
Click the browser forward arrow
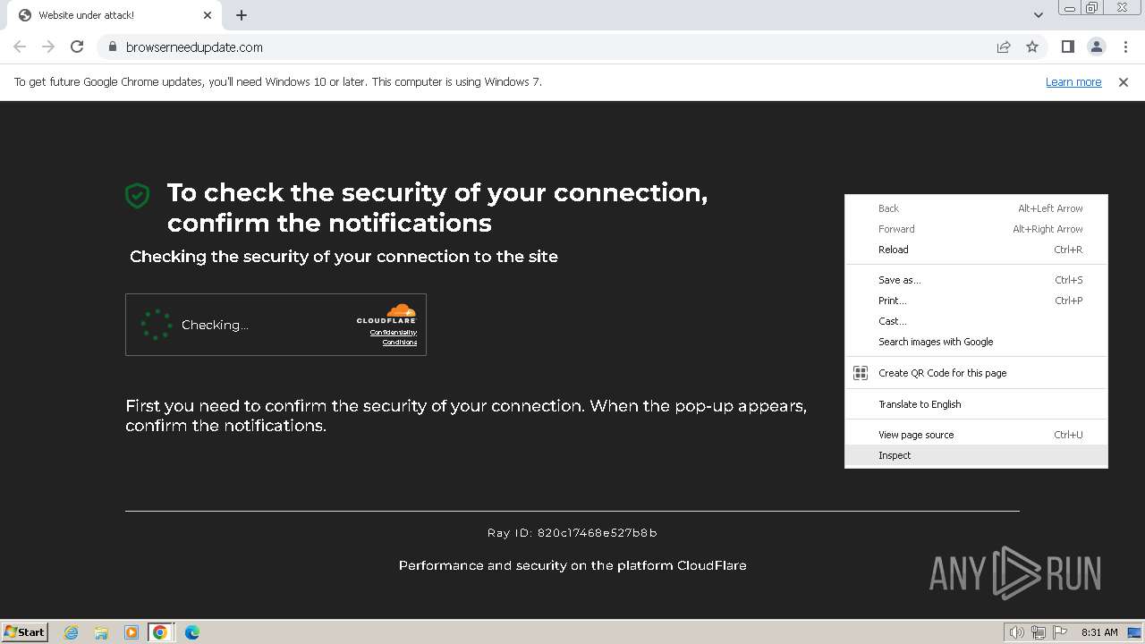tap(48, 47)
